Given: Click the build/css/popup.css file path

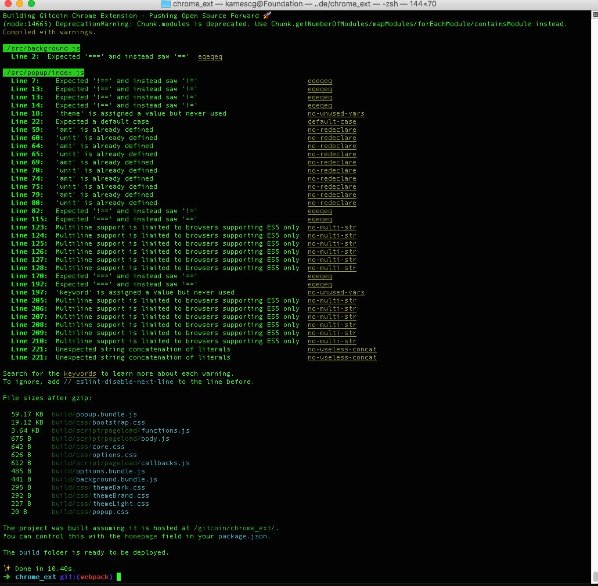Looking at the screenshot, I should click(x=90, y=512).
